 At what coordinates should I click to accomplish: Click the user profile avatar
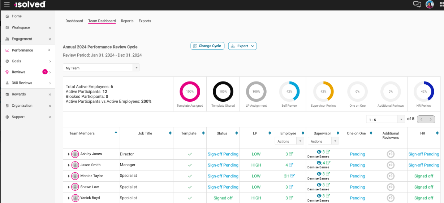coord(430,4)
